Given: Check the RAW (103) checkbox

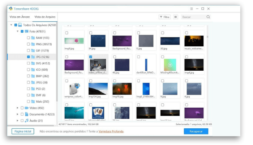Looking at the screenshot, I should 29,38.
